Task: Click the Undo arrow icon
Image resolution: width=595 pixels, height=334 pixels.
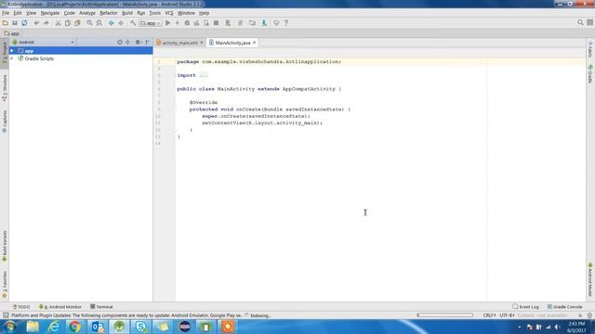Action: tap(36, 23)
